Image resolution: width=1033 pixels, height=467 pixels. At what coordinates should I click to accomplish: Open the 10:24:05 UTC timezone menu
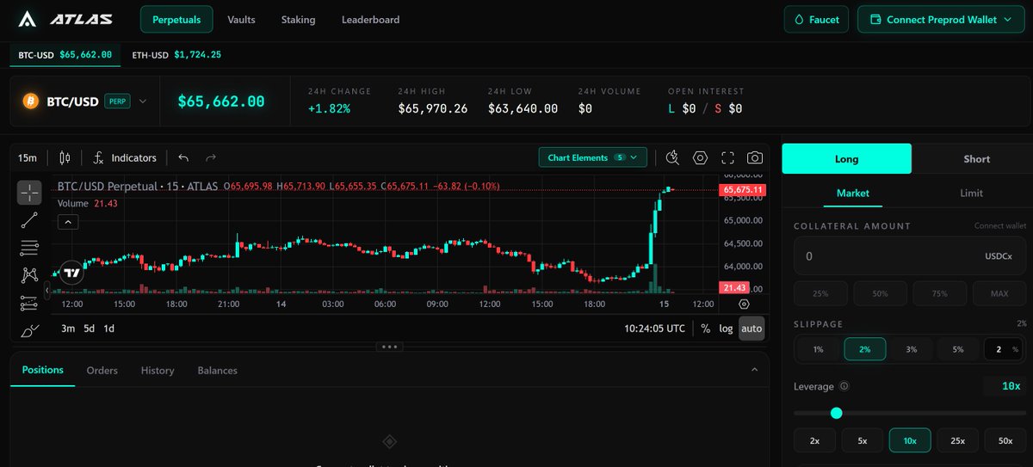click(x=654, y=329)
